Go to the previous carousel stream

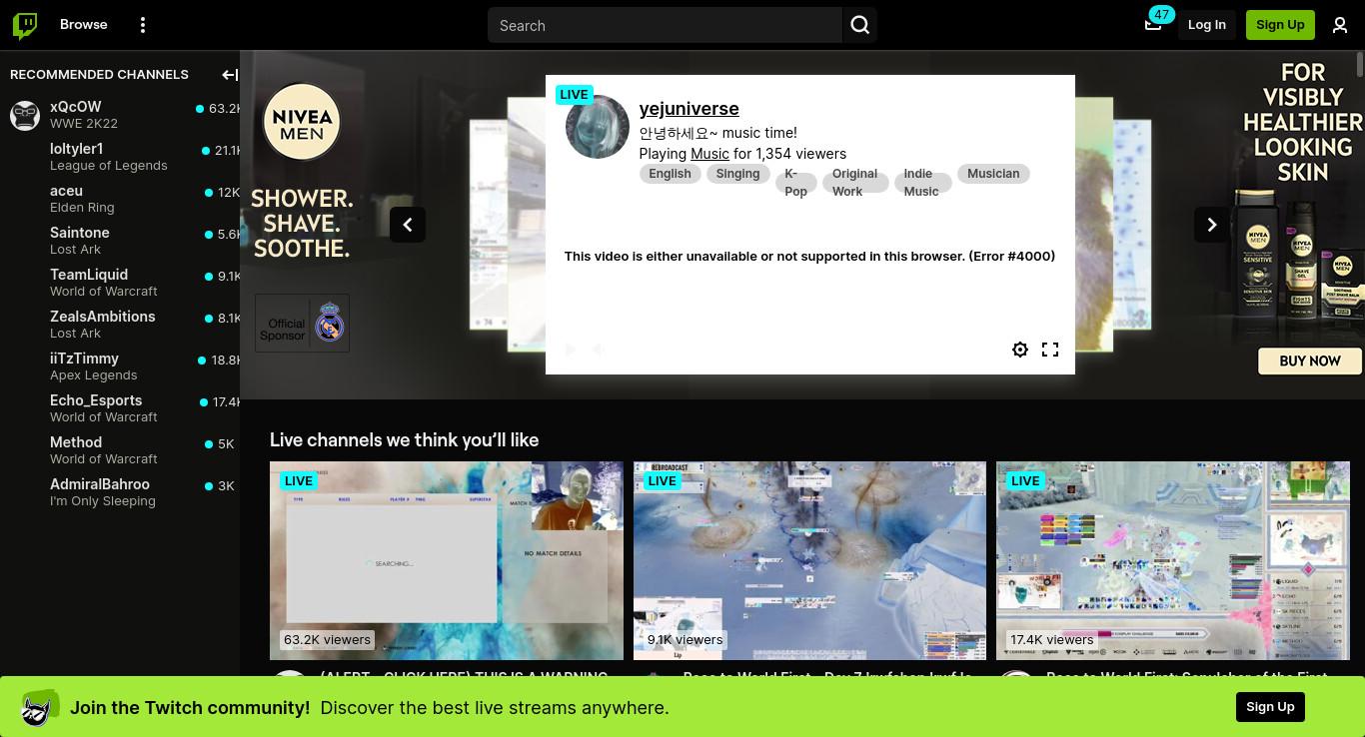(x=408, y=225)
